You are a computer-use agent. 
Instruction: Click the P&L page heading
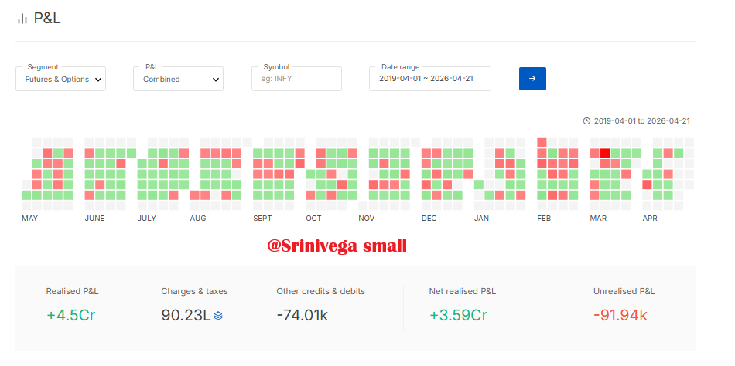[47, 19]
